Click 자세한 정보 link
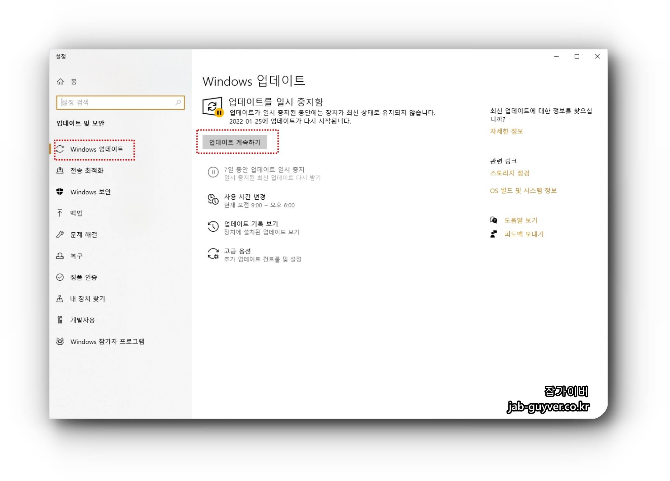This screenshot has height=481, width=670. point(507,131)
